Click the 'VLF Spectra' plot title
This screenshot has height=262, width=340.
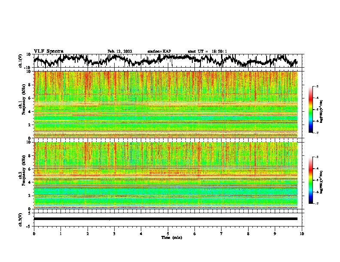49,51
